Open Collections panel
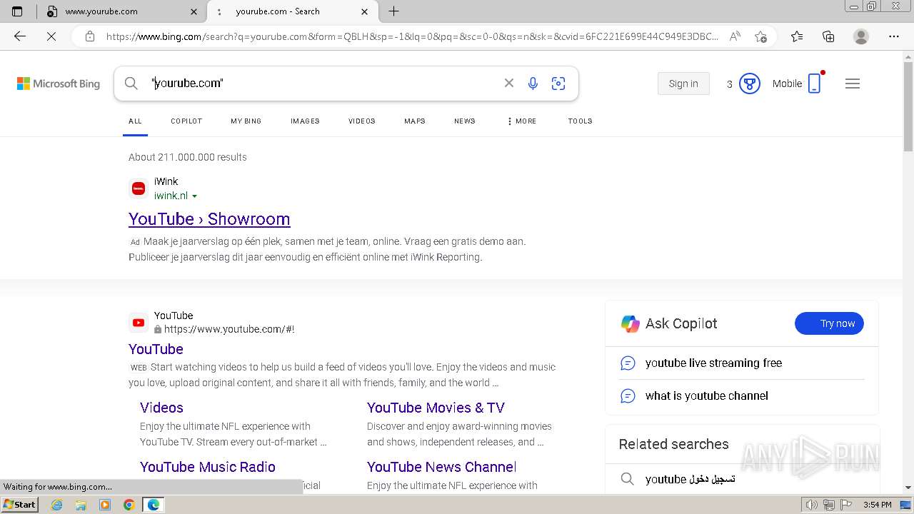The height and width of the screenshot is (514, 914). [828, 36]
